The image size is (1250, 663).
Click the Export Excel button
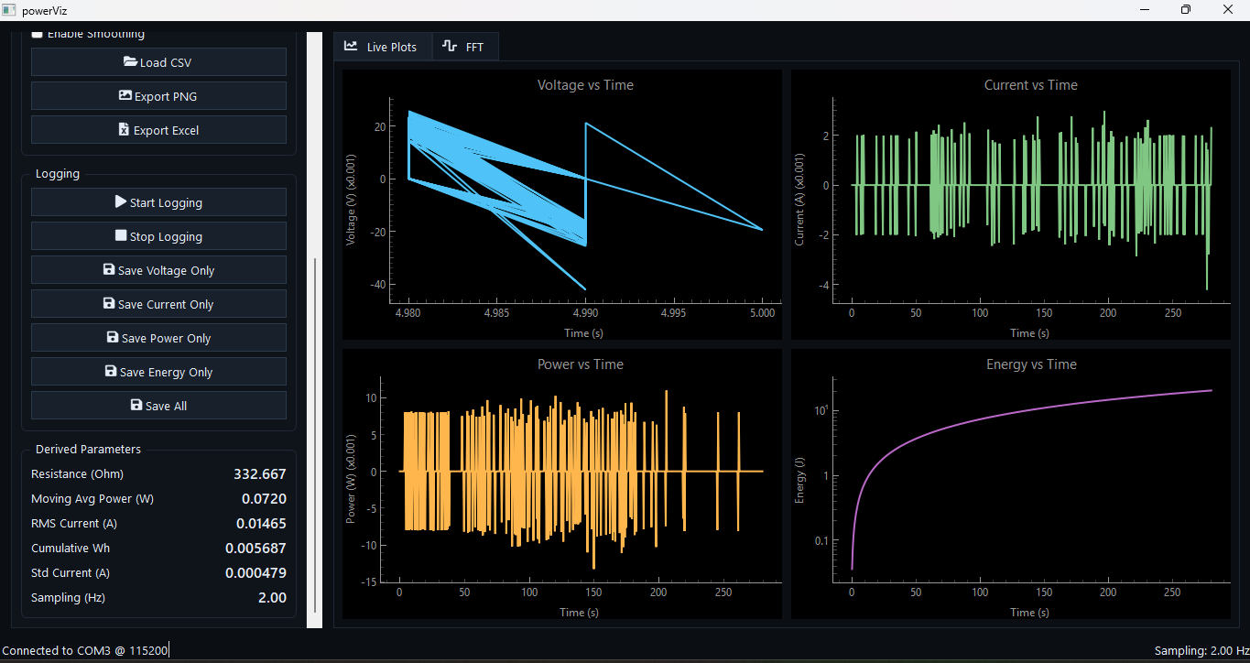click(x=158, y=129)
